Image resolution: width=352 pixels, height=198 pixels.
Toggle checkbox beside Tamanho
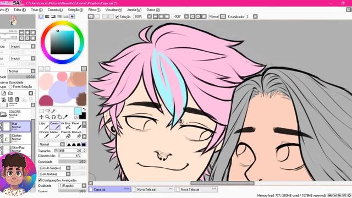click(x=56, y=151)
